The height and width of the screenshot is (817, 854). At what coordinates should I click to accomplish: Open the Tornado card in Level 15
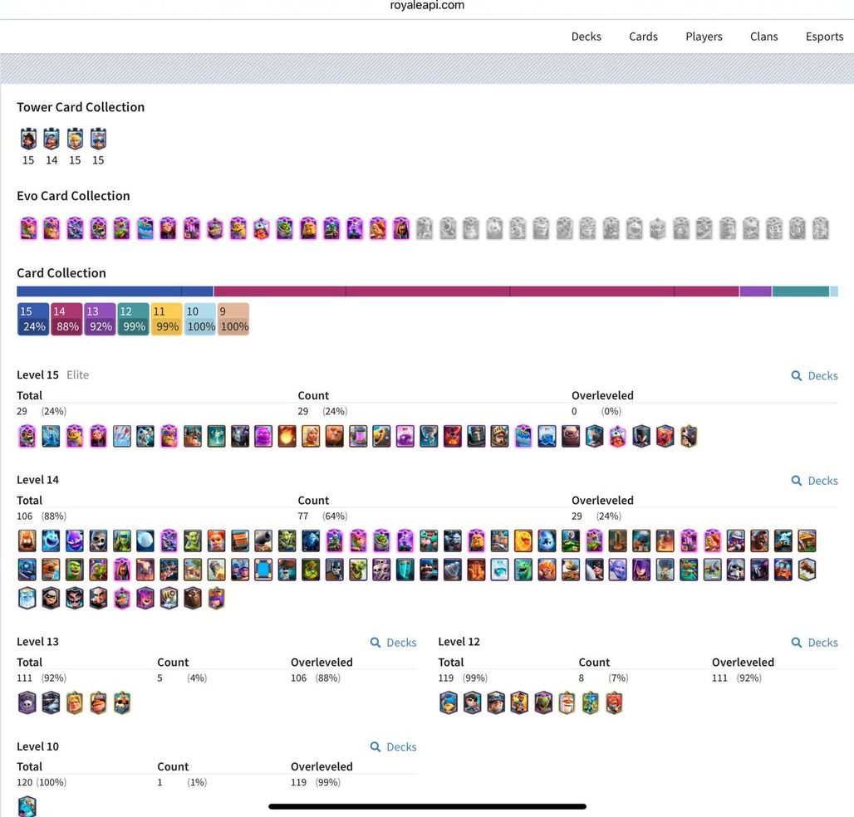pos(429,437)
